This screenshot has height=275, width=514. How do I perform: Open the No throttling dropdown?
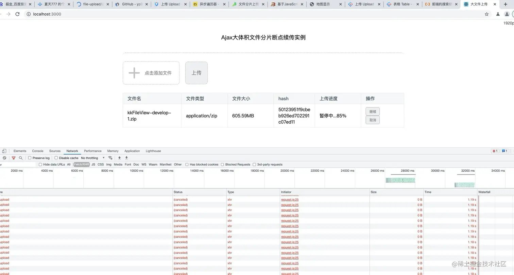tap(93, 158)
